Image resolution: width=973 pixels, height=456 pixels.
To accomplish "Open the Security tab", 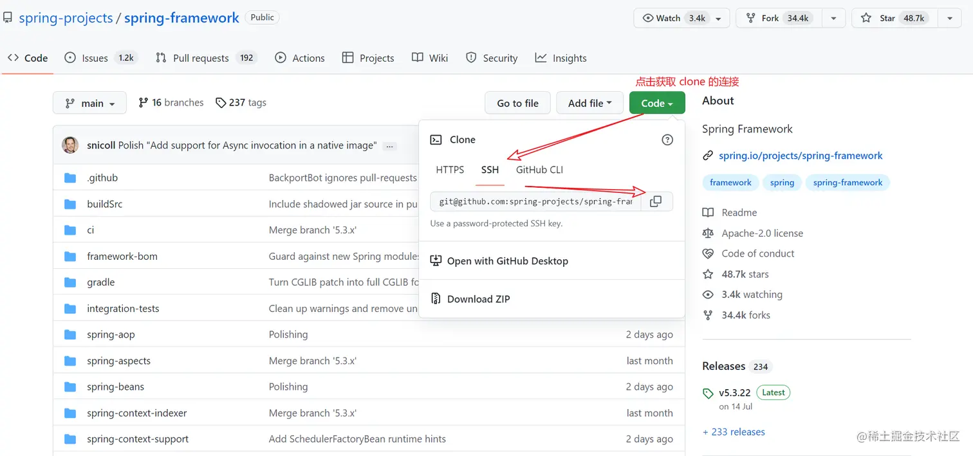I will click(492, 58).
